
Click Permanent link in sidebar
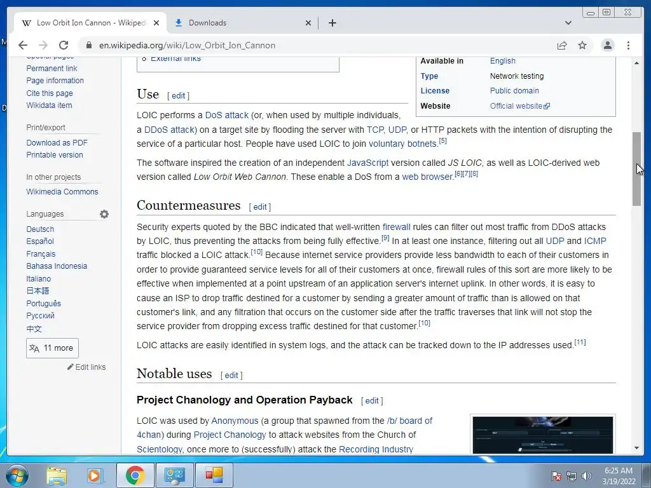point(51,69)
